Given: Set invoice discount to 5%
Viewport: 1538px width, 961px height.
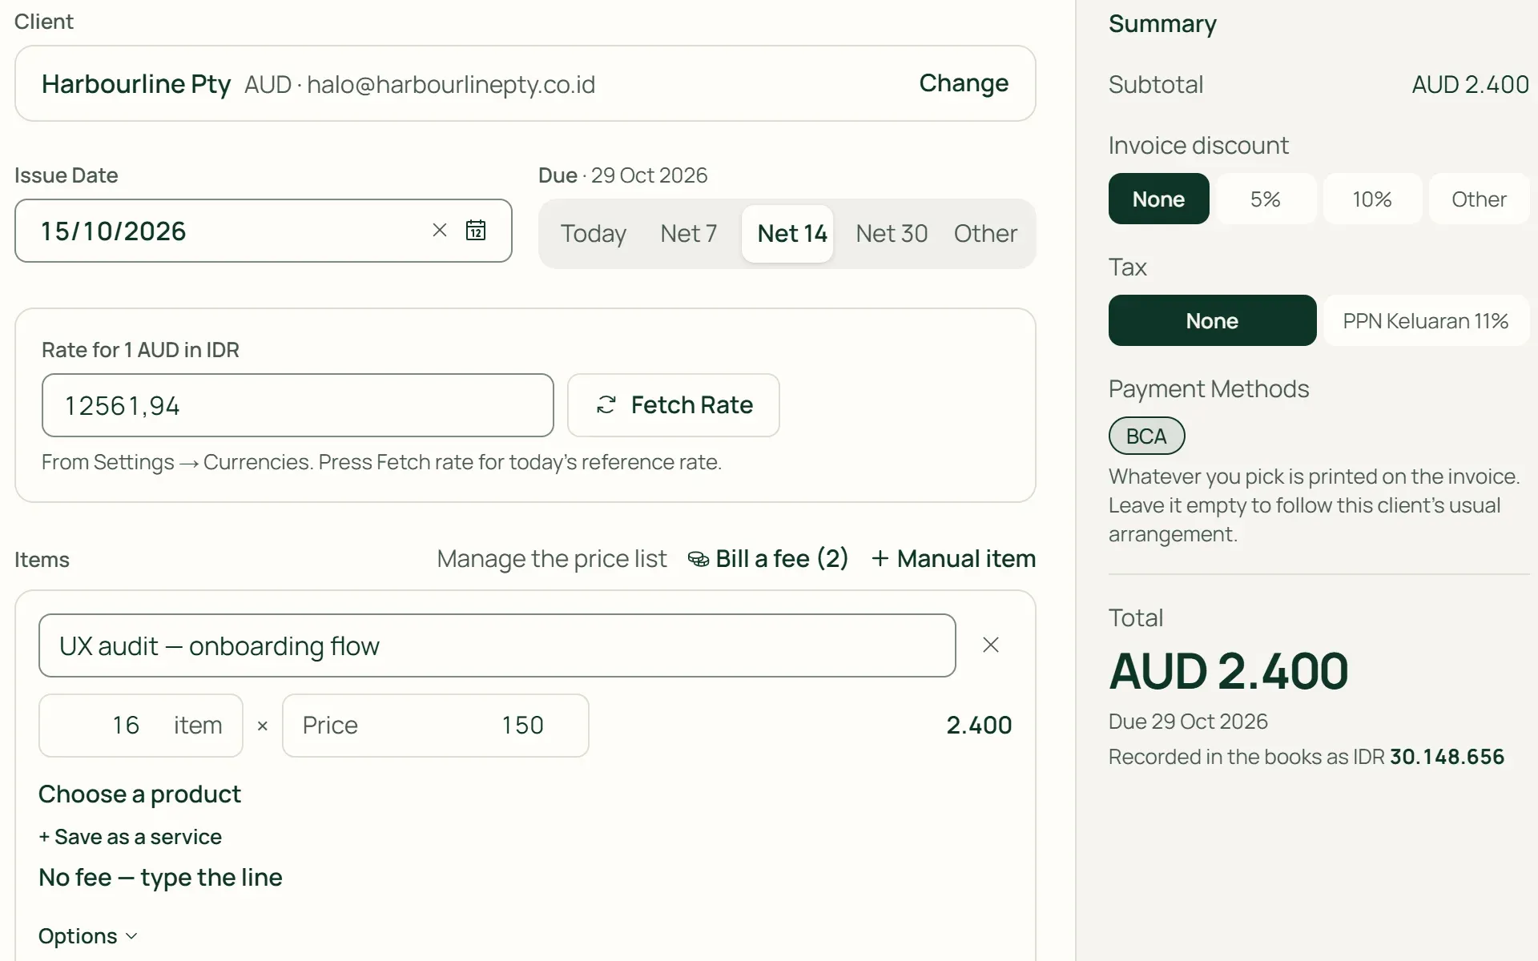Looking at the screenshot, I should pyautogui.click(x=1266, y=199).
